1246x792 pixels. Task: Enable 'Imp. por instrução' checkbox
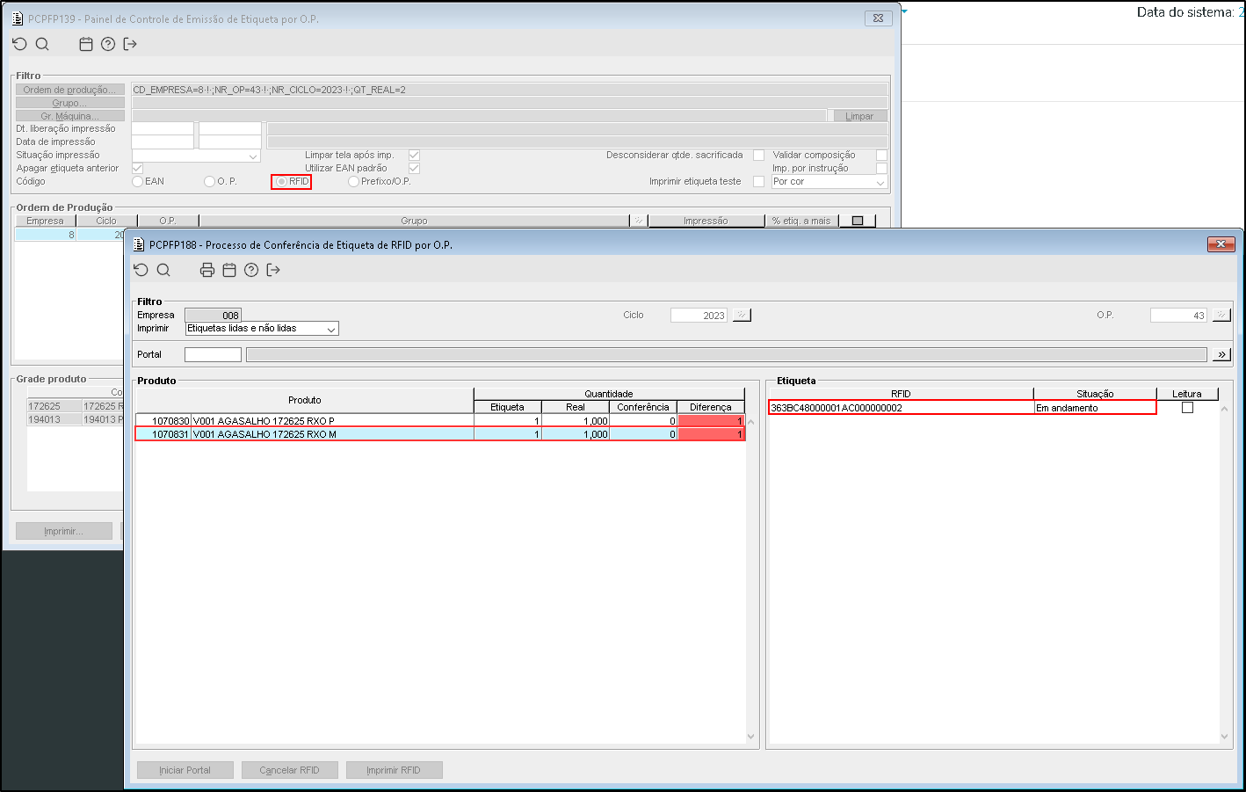click(x=881, y=168)
